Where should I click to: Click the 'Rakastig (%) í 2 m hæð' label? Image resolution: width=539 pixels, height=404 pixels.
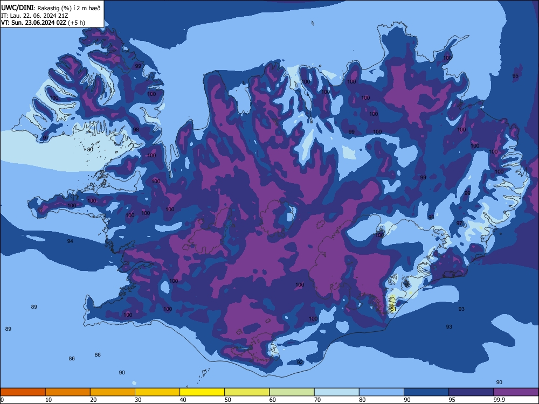point(69,8)
